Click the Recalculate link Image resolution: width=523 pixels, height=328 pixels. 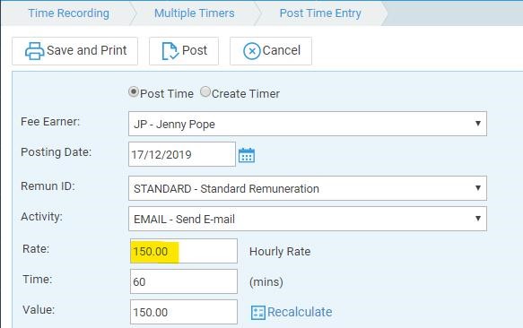click(x=300, y=312)
